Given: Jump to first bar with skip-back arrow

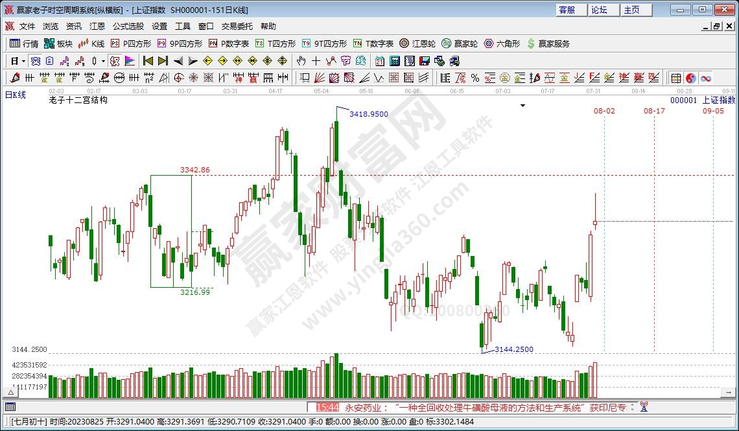Looking at the screenshot, I should 148,61.
